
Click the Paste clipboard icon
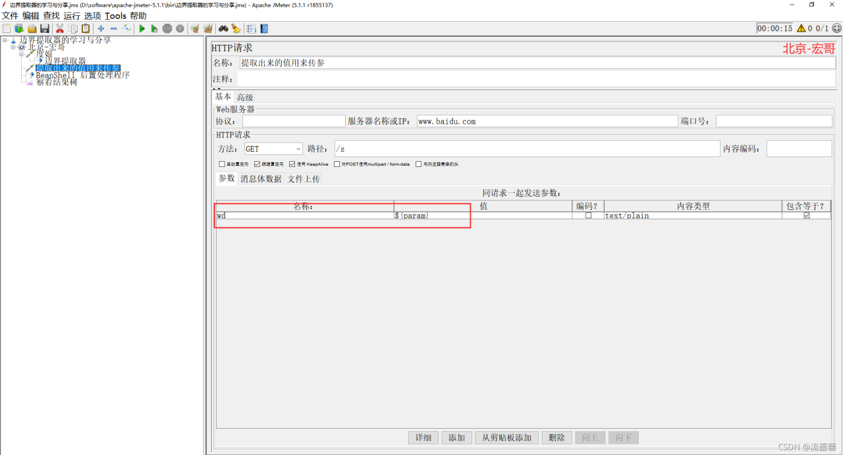(86, 28)
